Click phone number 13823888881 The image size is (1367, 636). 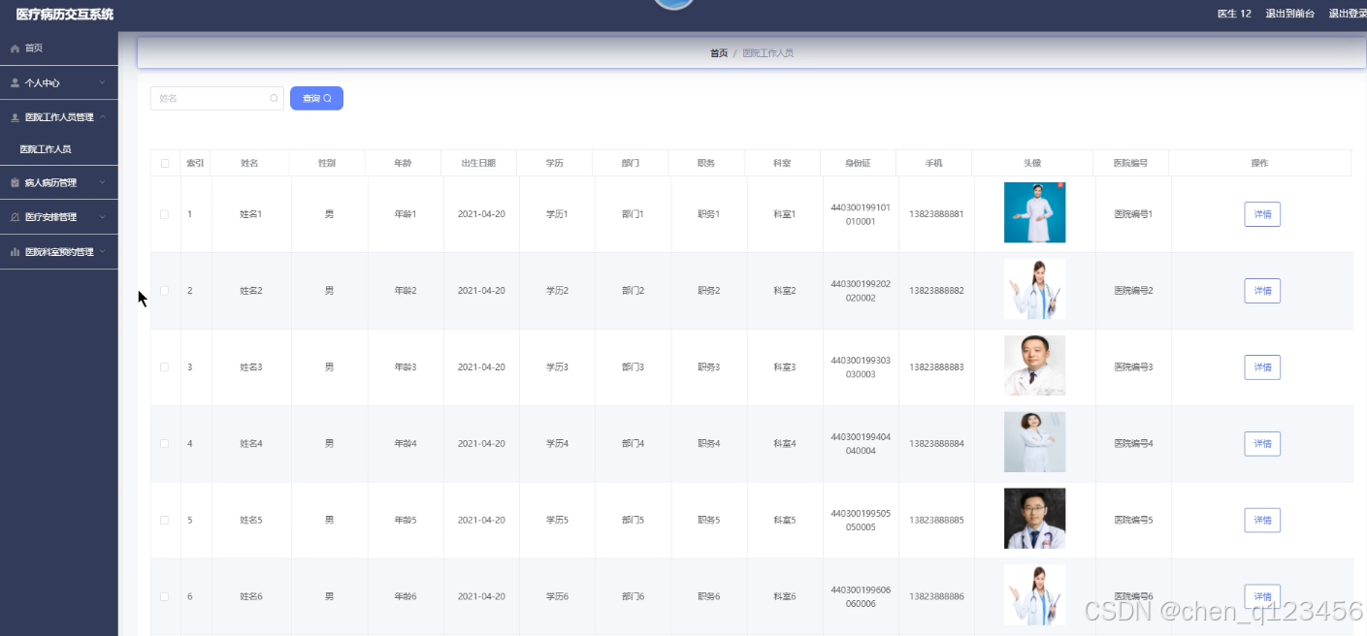[x=936, y=214]
